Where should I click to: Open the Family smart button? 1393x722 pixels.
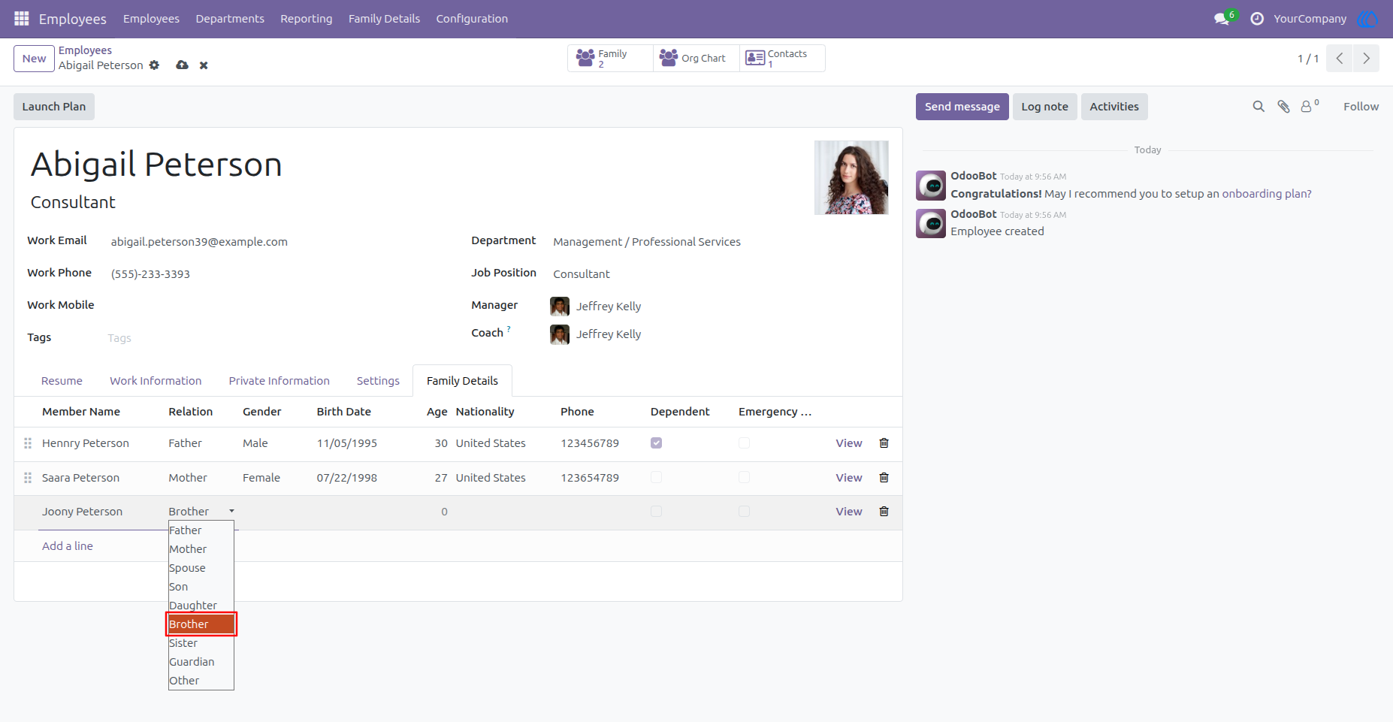pyautogui.click(x=609, y=58)
